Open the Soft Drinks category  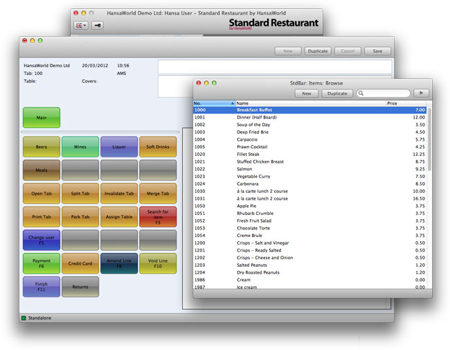(x=158, y=146)
